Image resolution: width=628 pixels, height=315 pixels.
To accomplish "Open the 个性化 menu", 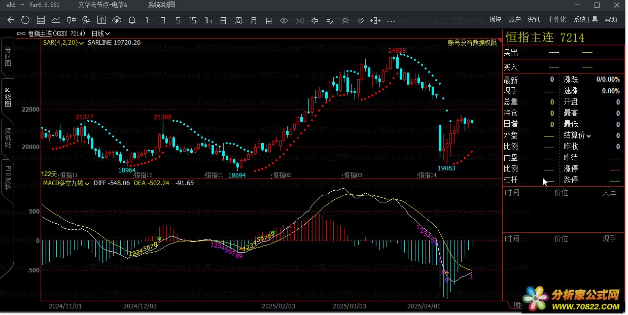I will click(556, 19).
